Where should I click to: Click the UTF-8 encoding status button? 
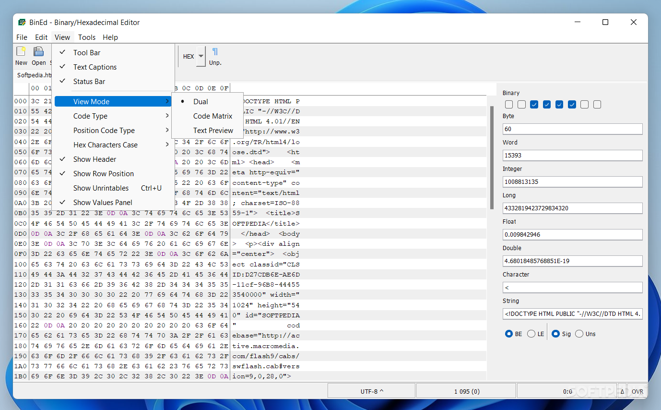[372, 391]
